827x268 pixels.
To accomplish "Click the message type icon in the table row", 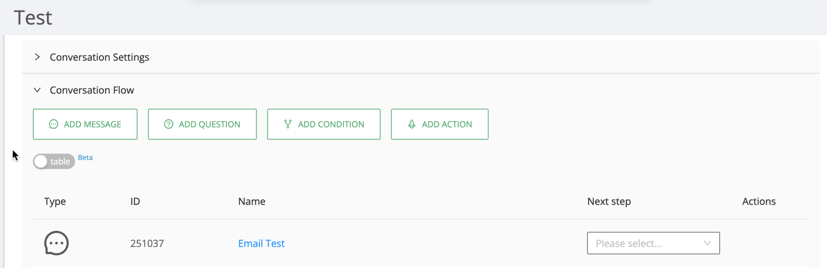I will (x=56, y=243).
